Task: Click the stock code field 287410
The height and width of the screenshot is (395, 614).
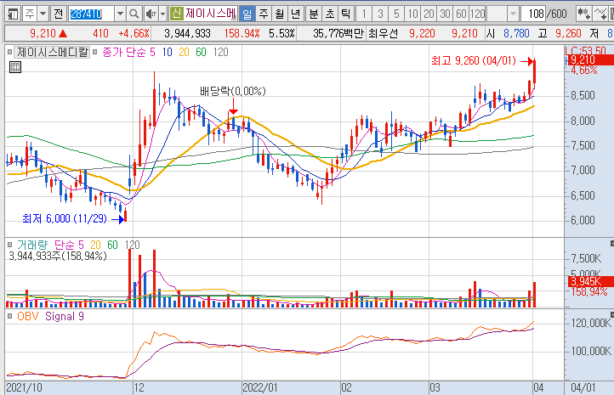Action: (92, 14)
